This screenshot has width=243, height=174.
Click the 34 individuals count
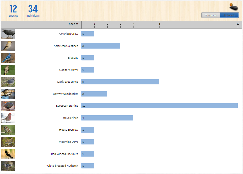pos(33,11)
